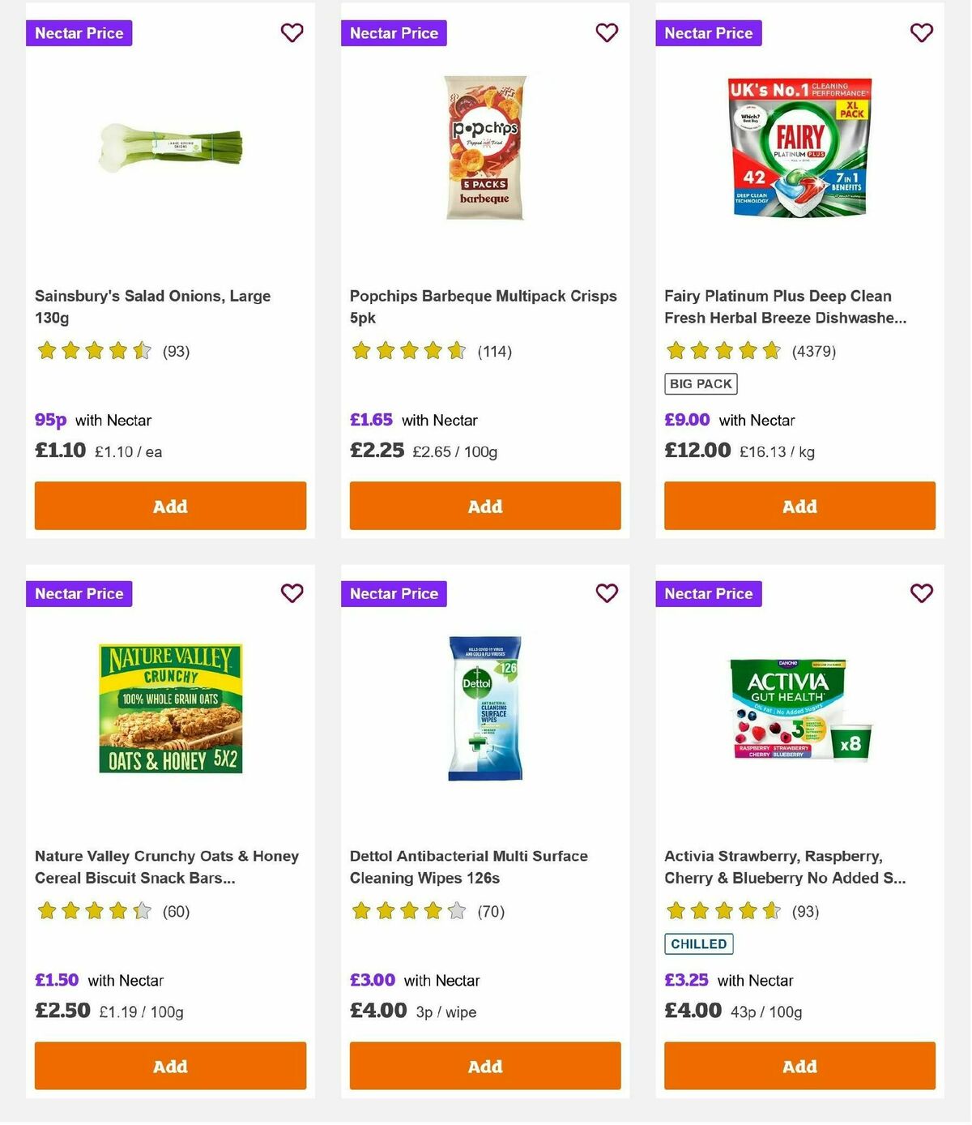Image resolution: width=972 pixels, height=1125 pixels.
Task: Add Dettol surface wipes to trolley
Action: (484, 1066)
